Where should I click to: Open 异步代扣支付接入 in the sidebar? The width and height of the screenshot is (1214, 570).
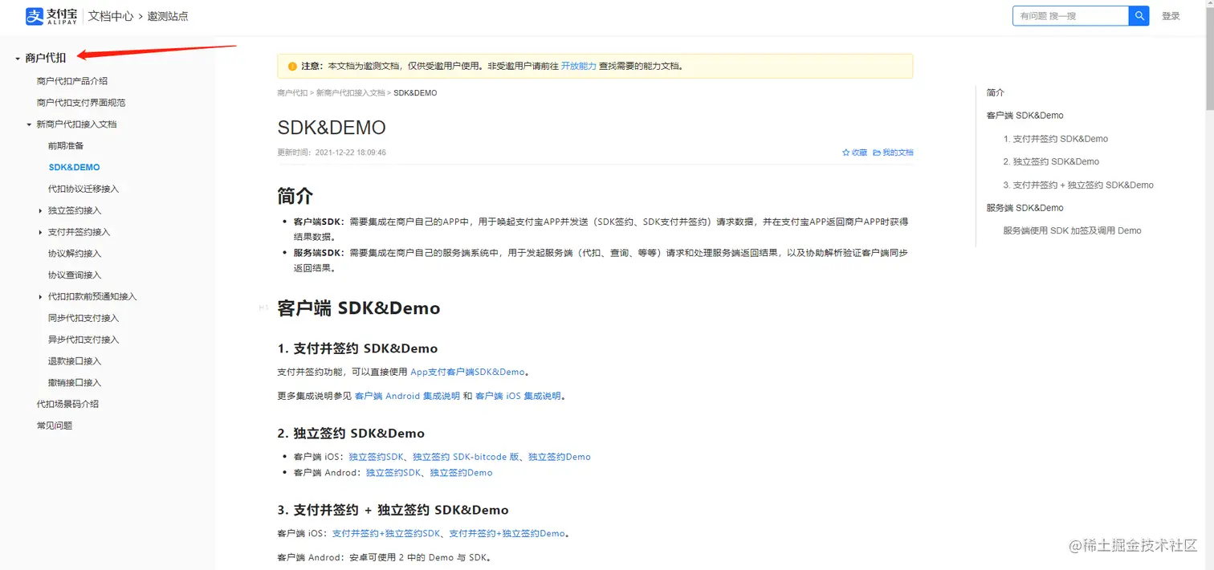(84, 340)
